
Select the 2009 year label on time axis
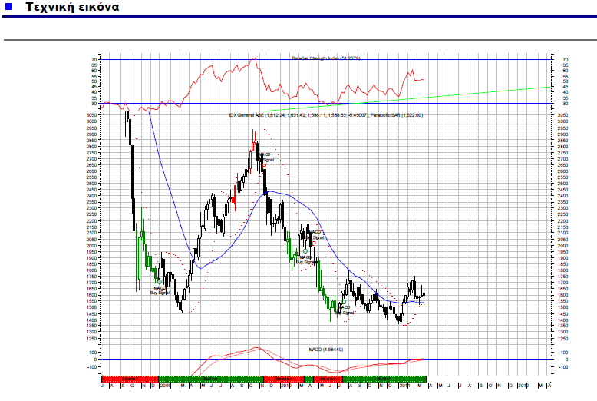tap(165, 386)
